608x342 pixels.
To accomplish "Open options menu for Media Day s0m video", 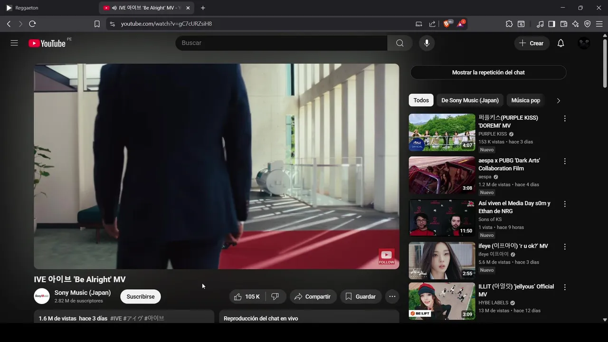I will click(x=565, y=204).
